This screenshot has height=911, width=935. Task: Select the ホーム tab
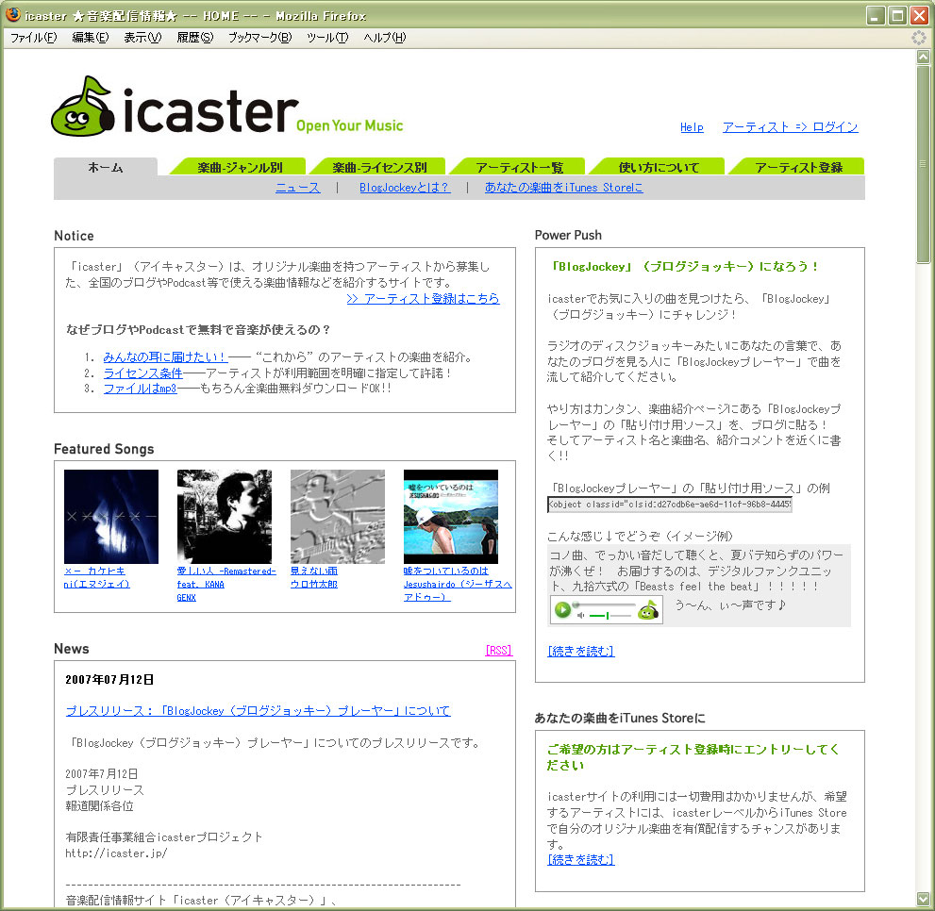[106, 168]
